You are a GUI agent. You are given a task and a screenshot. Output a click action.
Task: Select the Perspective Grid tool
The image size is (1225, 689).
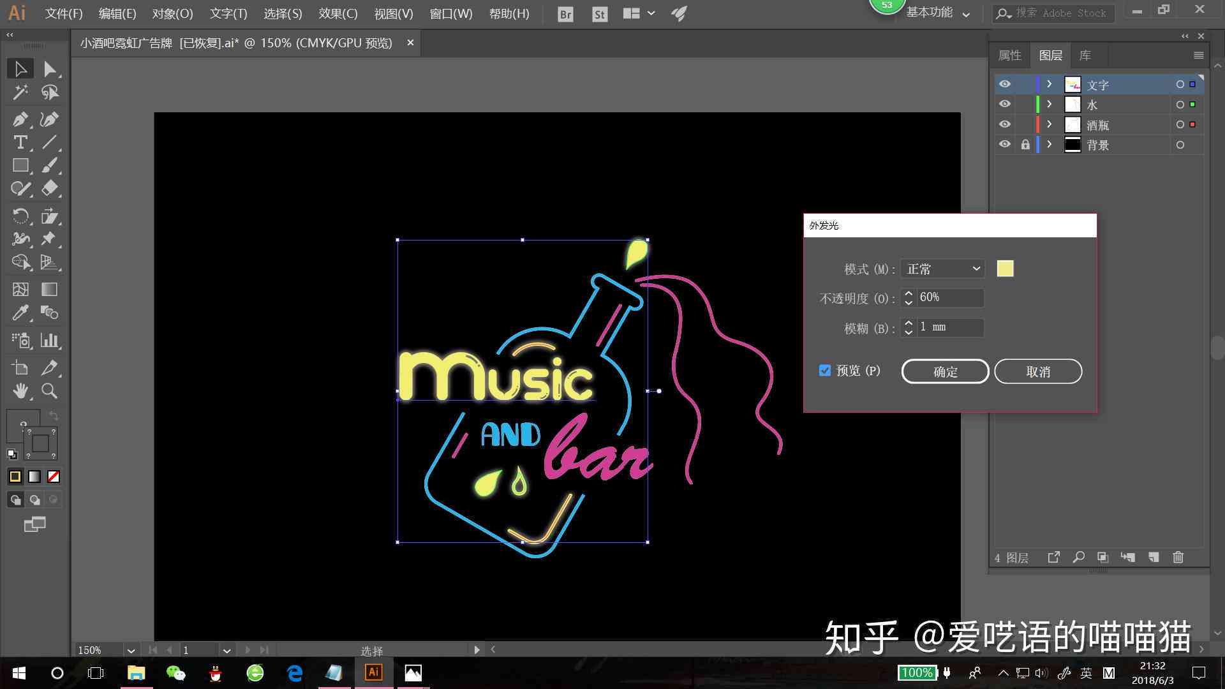click(x=50, y=262)
